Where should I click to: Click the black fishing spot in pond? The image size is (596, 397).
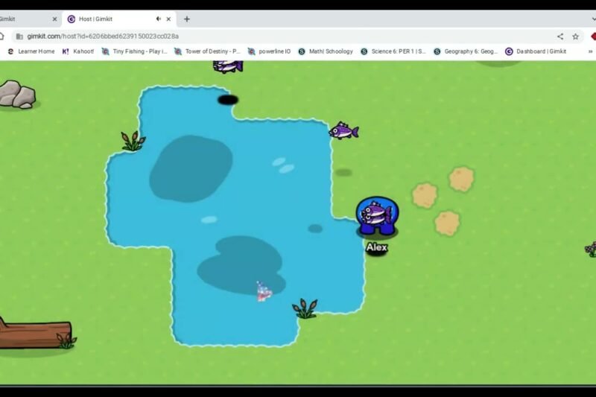tap(228, 100)
